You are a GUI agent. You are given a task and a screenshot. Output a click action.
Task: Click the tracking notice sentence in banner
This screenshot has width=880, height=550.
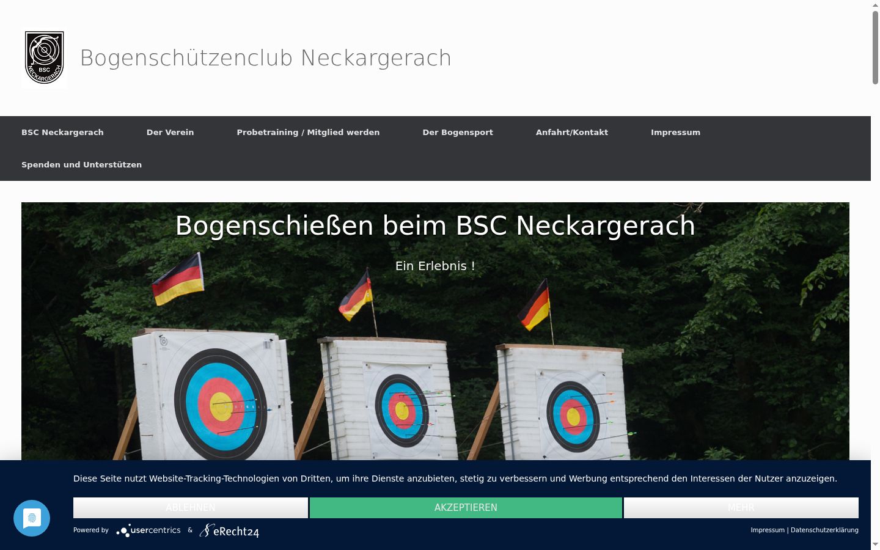455,479
